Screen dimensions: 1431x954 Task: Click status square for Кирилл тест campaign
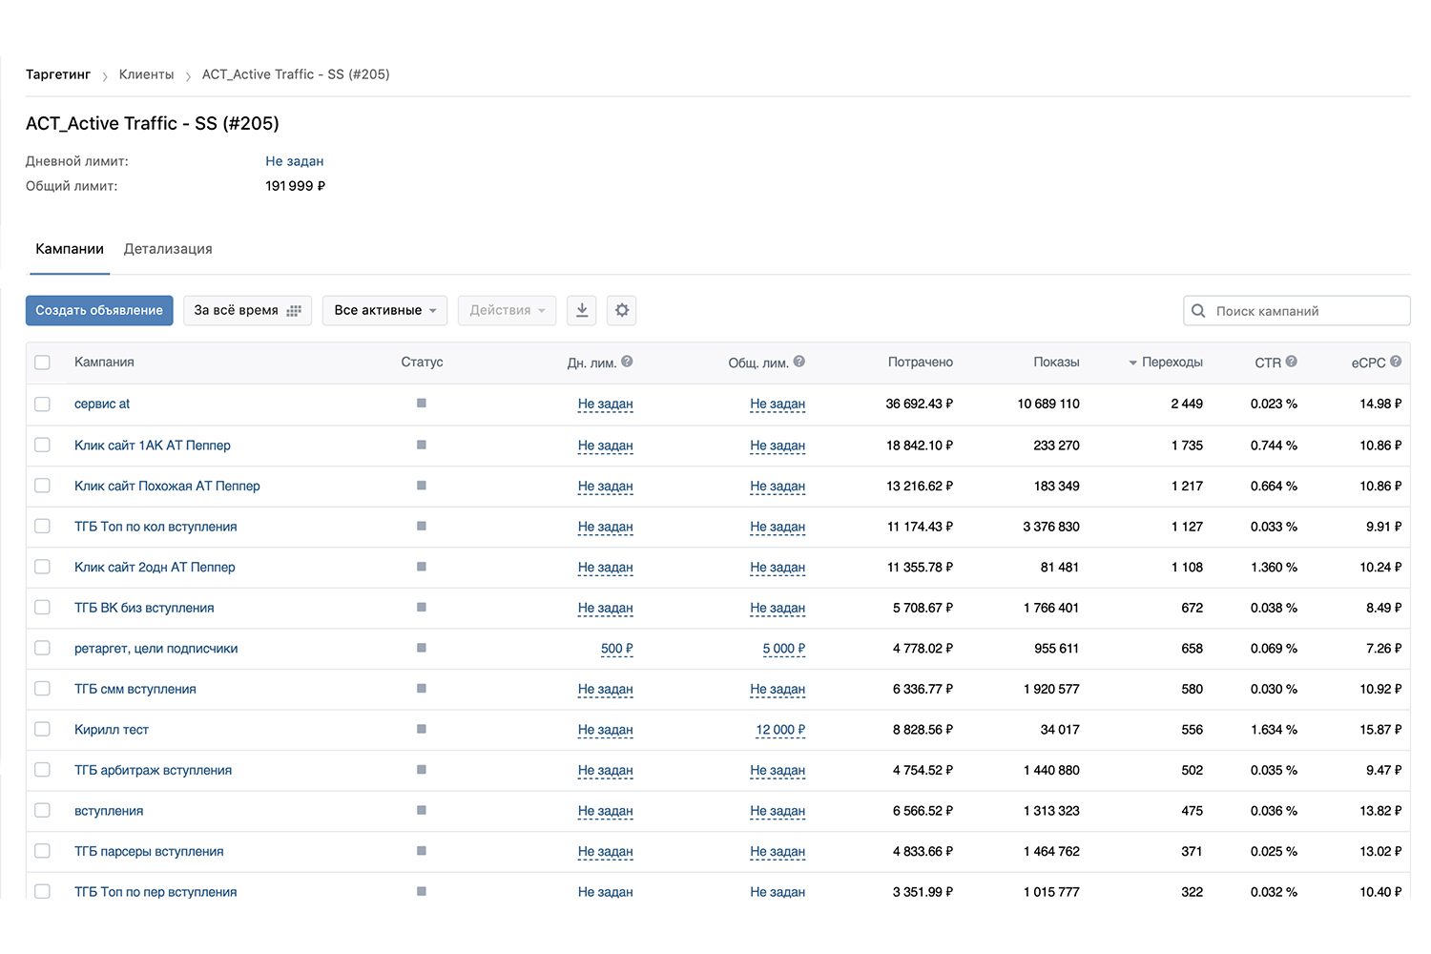click(422, 729)
